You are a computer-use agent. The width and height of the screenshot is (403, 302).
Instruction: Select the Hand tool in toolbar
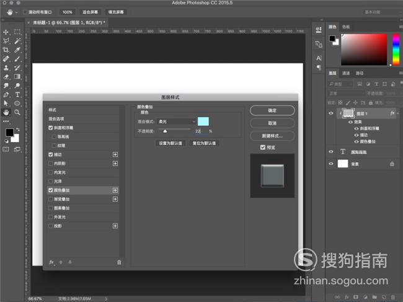tap(6, 112)
